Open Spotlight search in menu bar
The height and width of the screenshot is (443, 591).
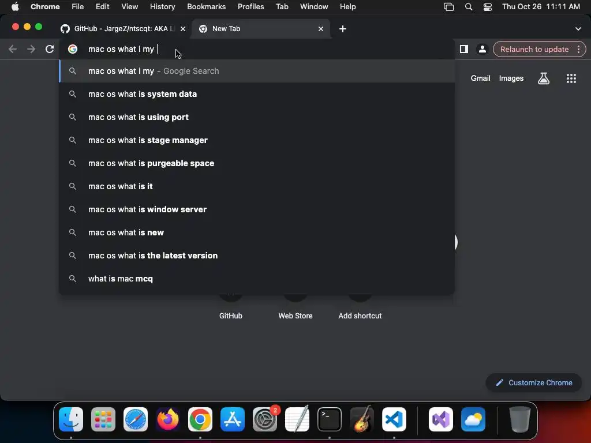[469, 6]
